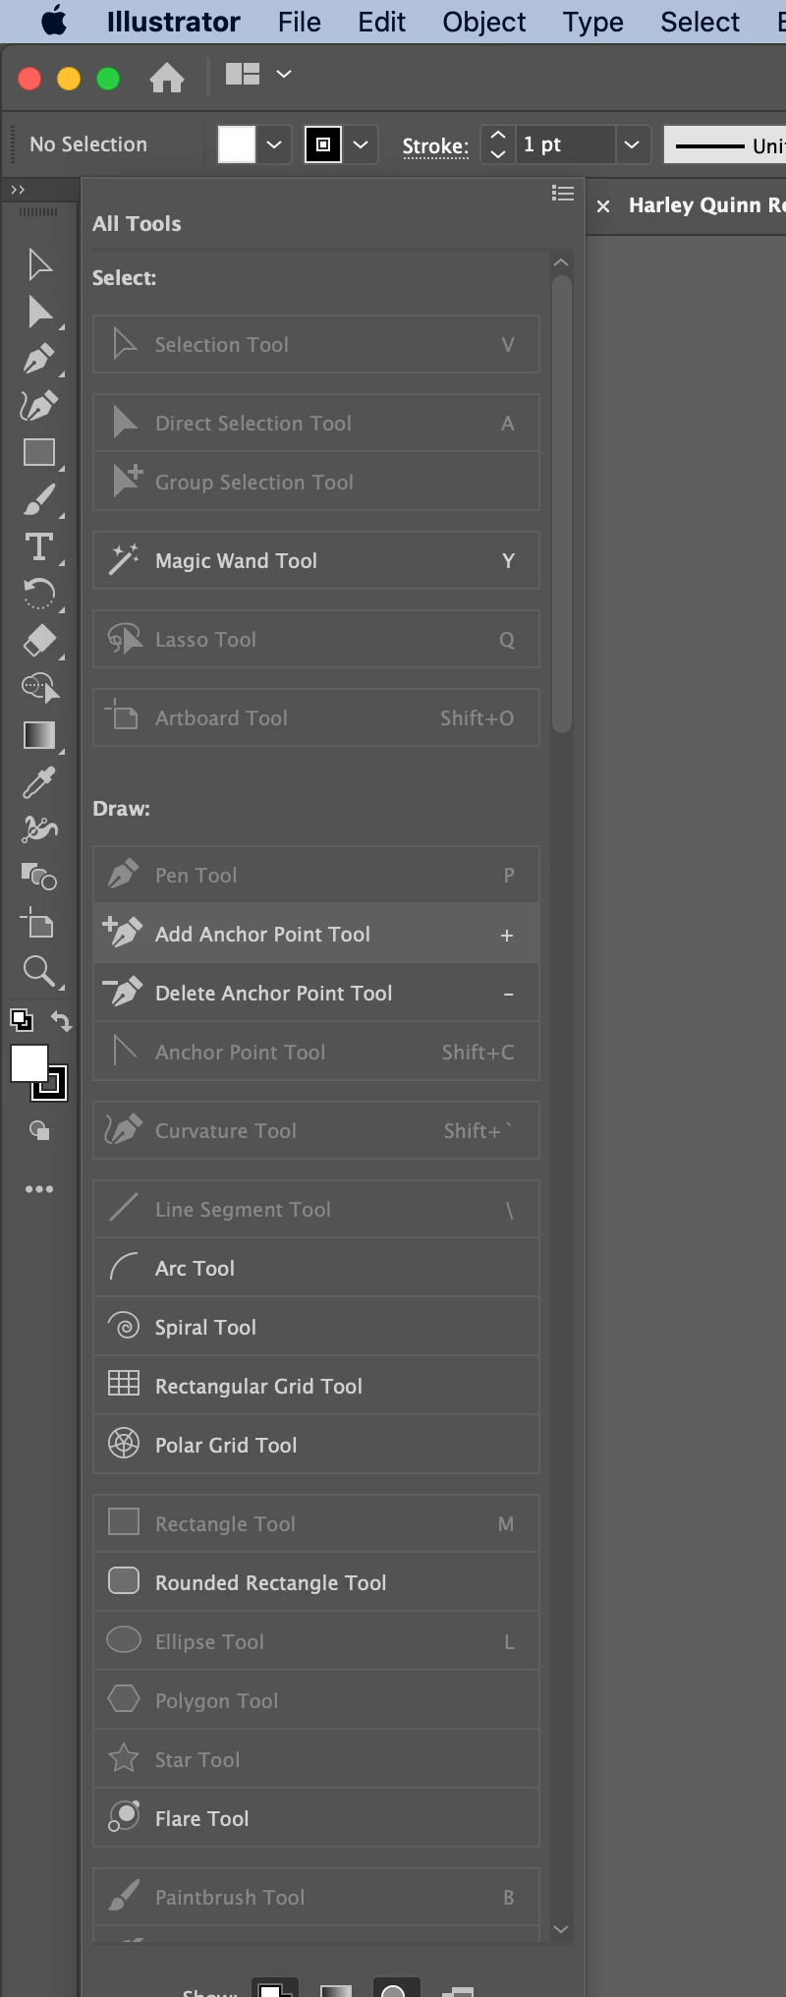Pick the Eyedropper tool in the left toolbar

(39, 782)
